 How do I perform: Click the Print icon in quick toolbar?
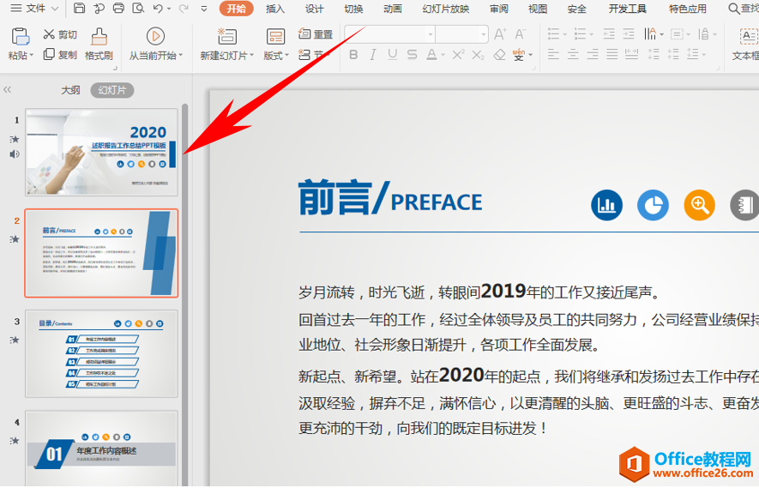tap(118, 9)
